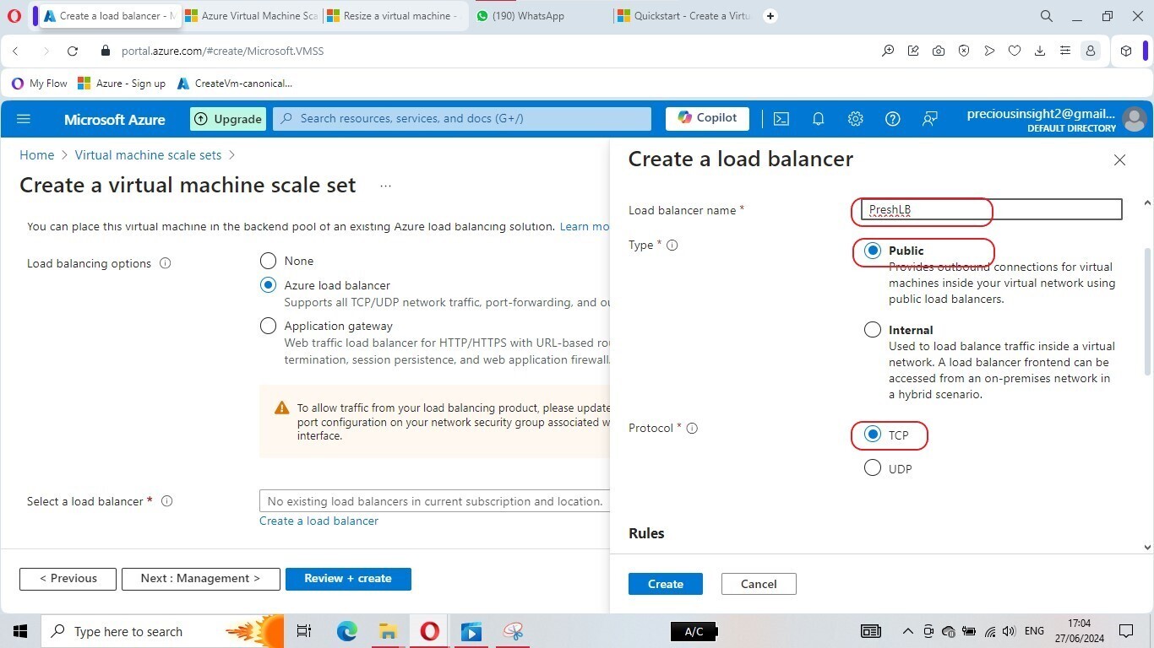Select the None load balancing option

(x=268, y=261)
